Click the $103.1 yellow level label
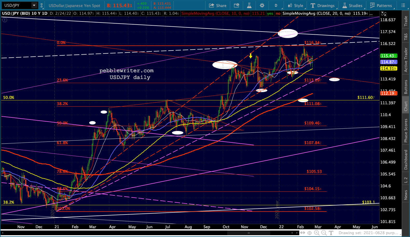This screenshot has height=237, width=410. (x=369, y=202)
